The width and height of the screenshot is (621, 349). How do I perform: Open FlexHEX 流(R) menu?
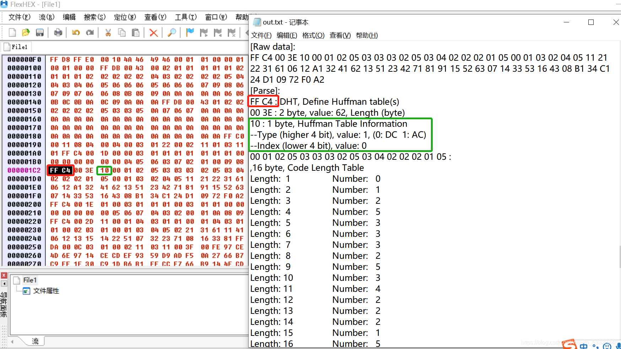point(47,17)
